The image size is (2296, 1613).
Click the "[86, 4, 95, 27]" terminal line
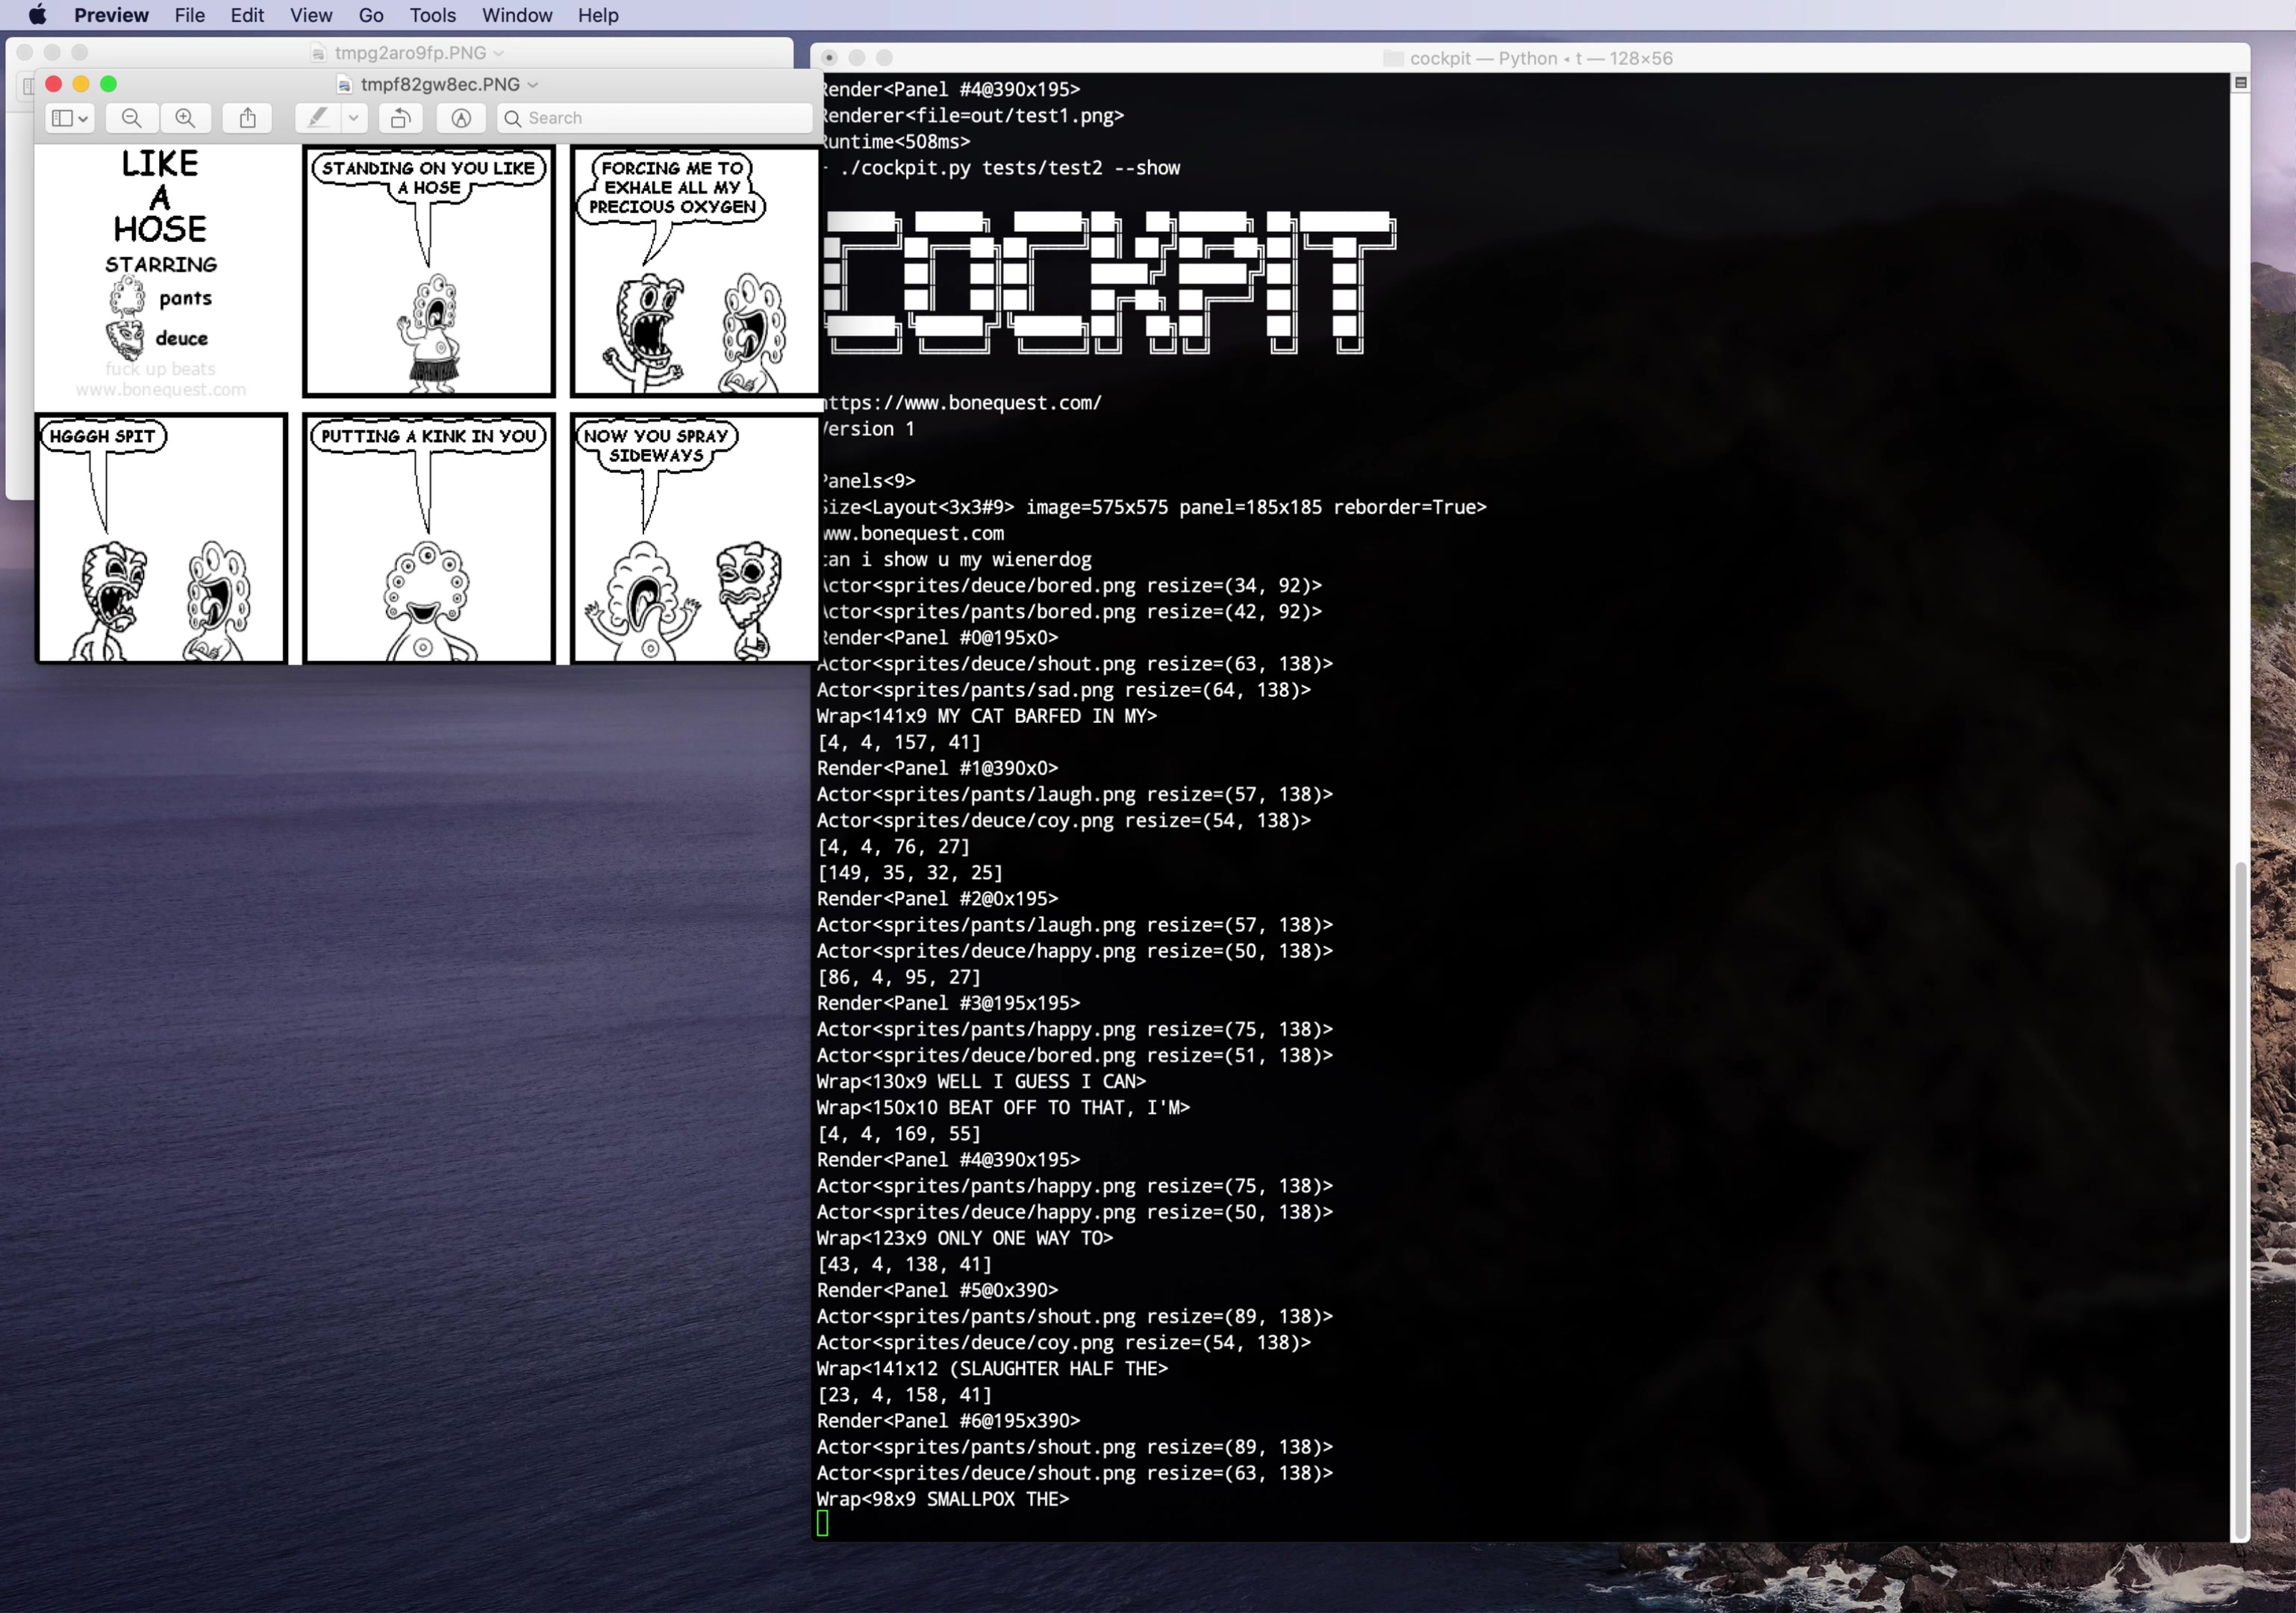point(899,977)
